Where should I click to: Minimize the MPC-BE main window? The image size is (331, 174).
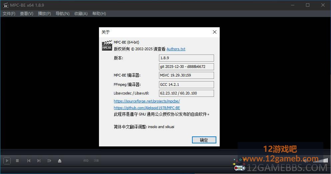(x=293, y=5)
